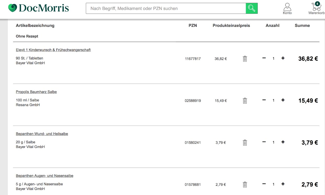325x195 pixels.
Task: Click the Resana GmbH manufacturer text
Action: 28,105
